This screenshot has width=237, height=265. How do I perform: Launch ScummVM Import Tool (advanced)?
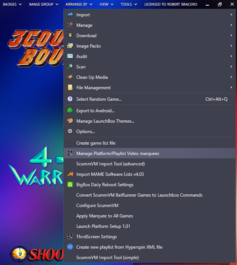(x=149, y=164)
